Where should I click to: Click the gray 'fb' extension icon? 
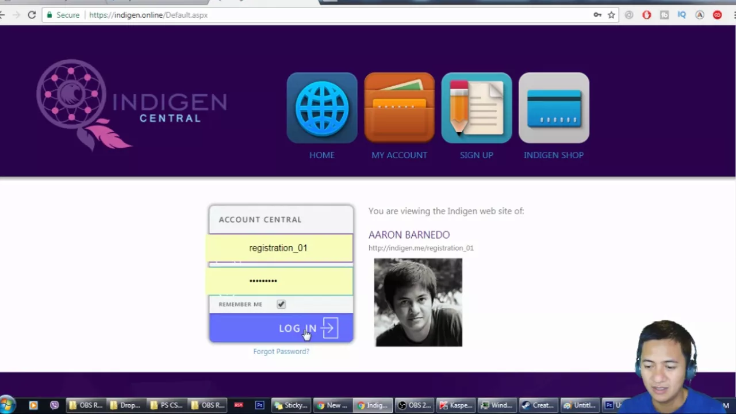pos(664,15)
